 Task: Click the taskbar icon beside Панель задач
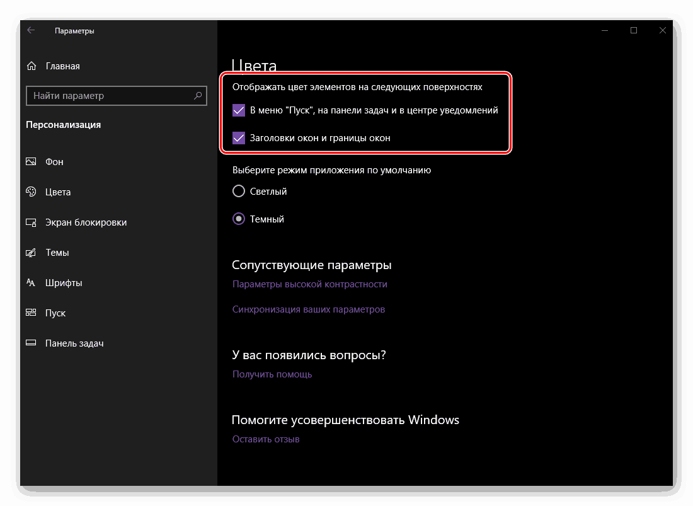31,343
